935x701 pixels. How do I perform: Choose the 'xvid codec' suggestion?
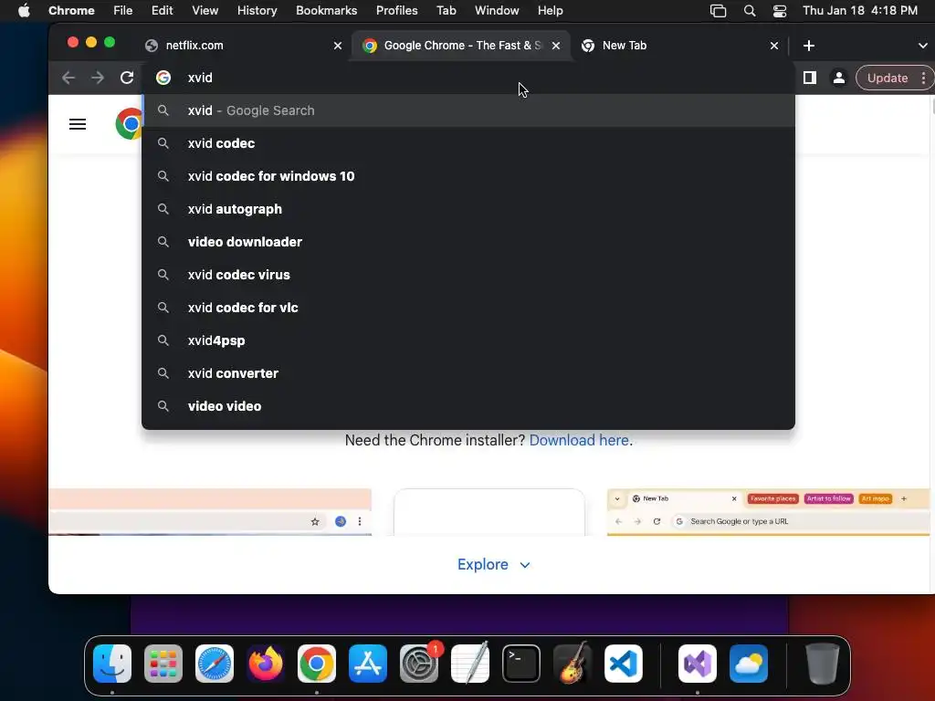(x=468, y=143)
